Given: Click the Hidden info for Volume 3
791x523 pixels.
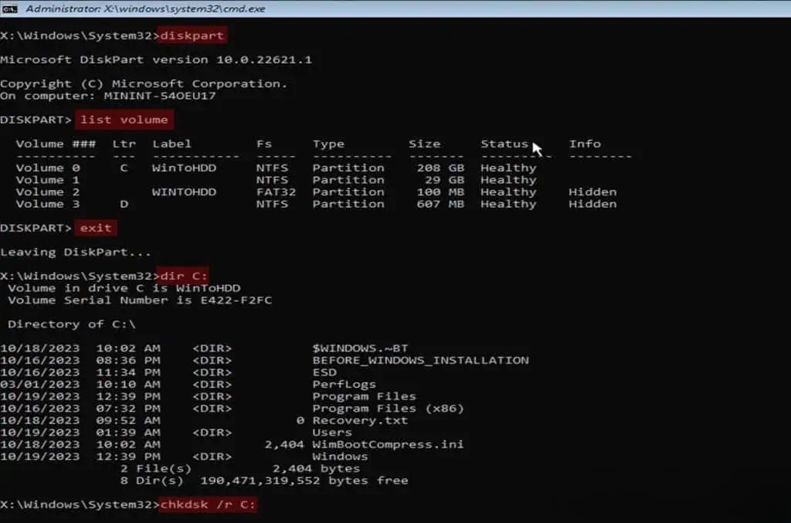Looking at the screenshot, I should click(592, 204).
